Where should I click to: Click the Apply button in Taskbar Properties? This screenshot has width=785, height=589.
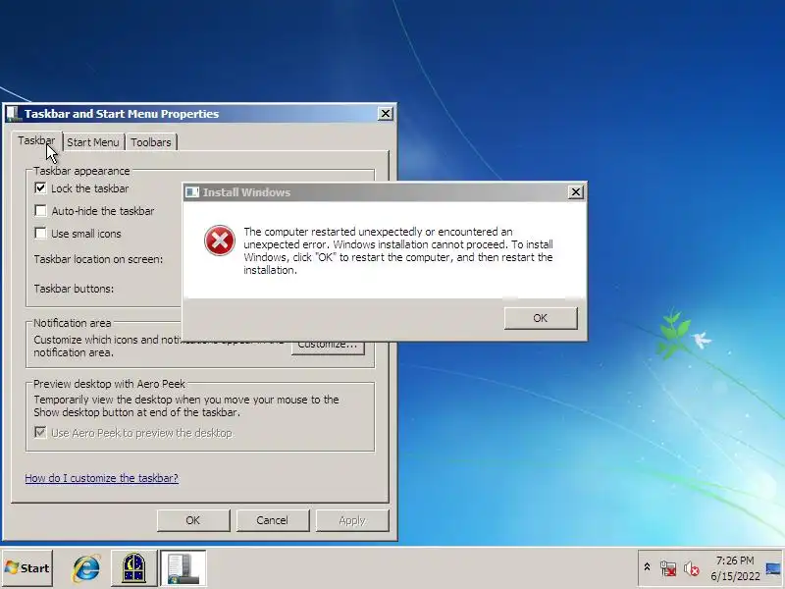[352, 520]
